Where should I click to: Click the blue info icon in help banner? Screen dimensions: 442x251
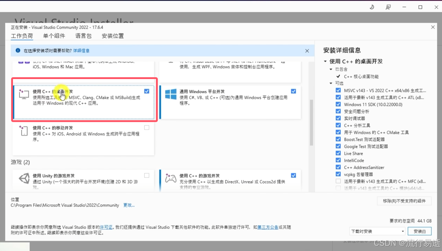[x=18, y=51]
